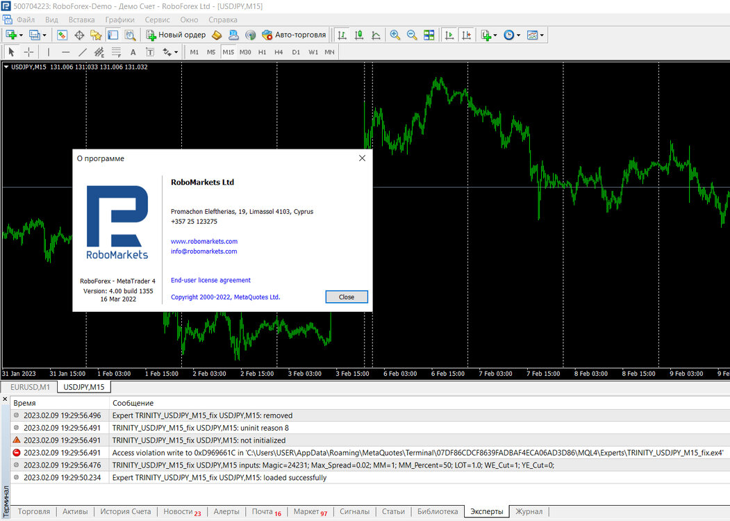730x521 pixels.
Task: Select the Cursor arrow tool
Action: point(12,52)
